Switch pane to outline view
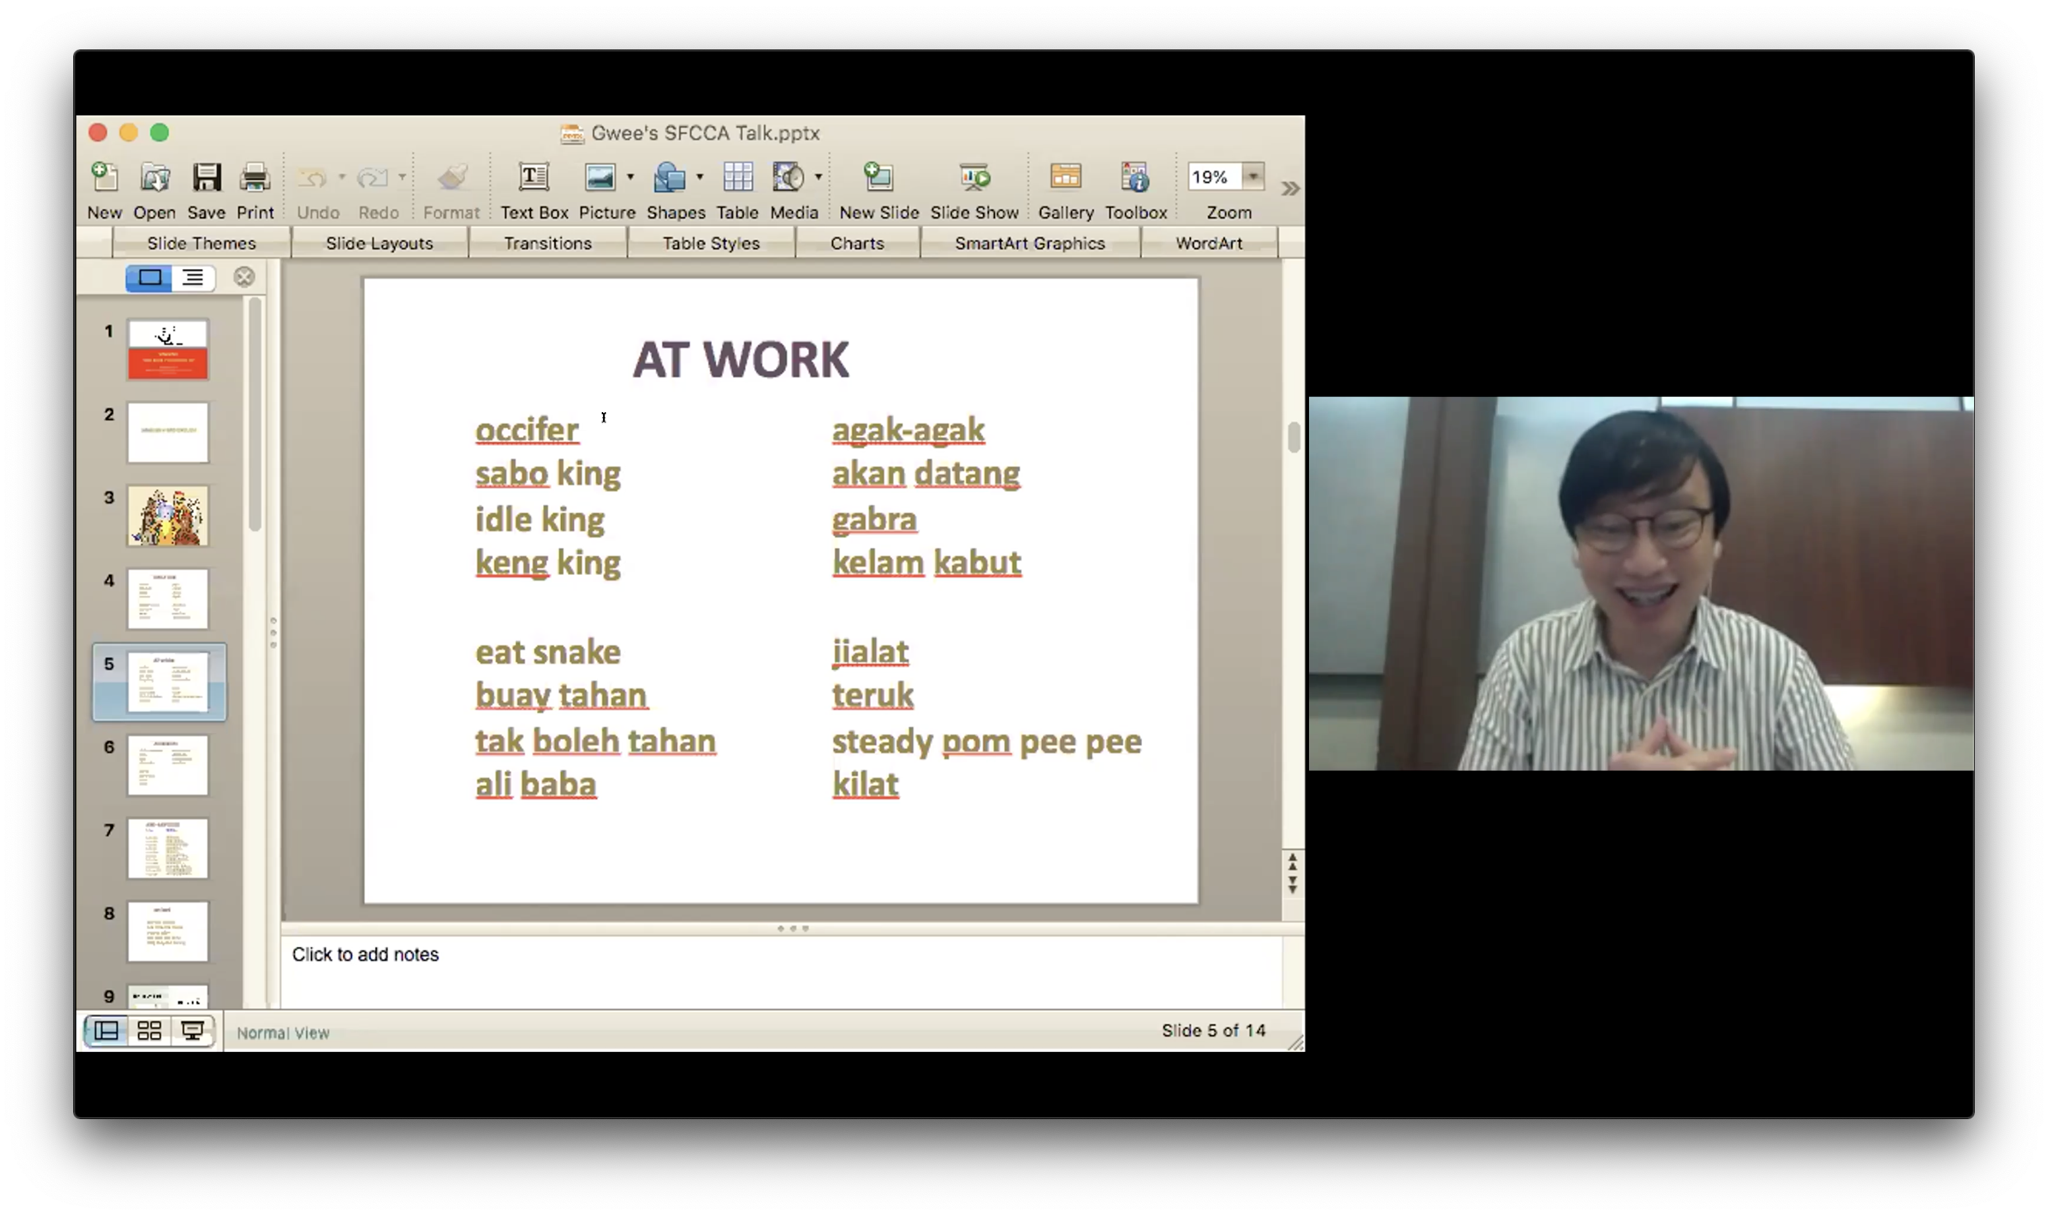The height and width of the screenshot is (1216, 2048). [x=193, y=278]
